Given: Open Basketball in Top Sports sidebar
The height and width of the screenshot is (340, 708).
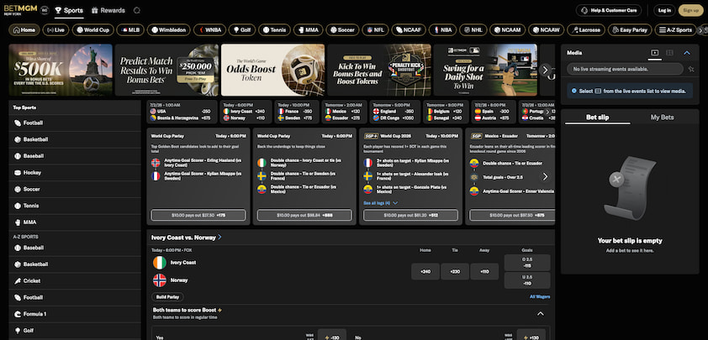Looking at the screenshot, I should point(75,140).
